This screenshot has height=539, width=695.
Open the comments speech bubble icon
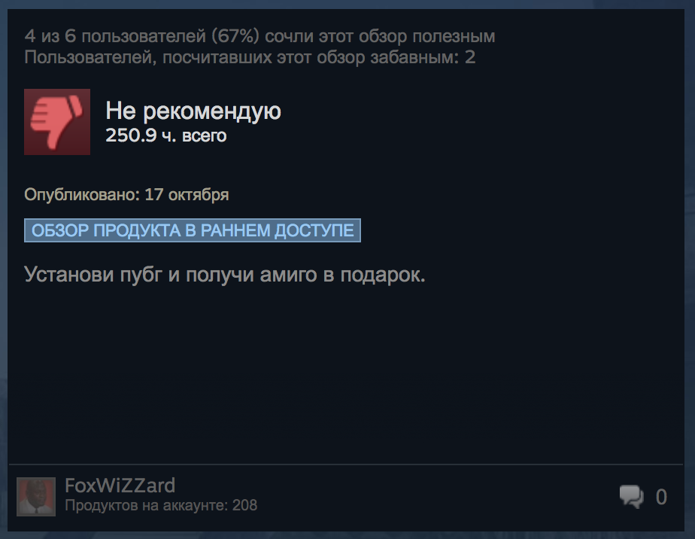pos(632,496)
